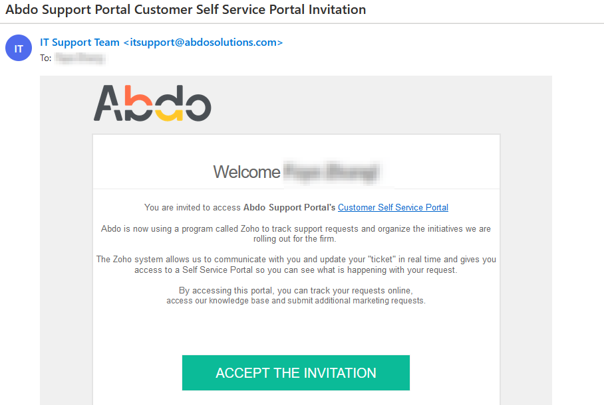Click the blurred recipient name after To:
604x405 pixels.
coord(80,58)
